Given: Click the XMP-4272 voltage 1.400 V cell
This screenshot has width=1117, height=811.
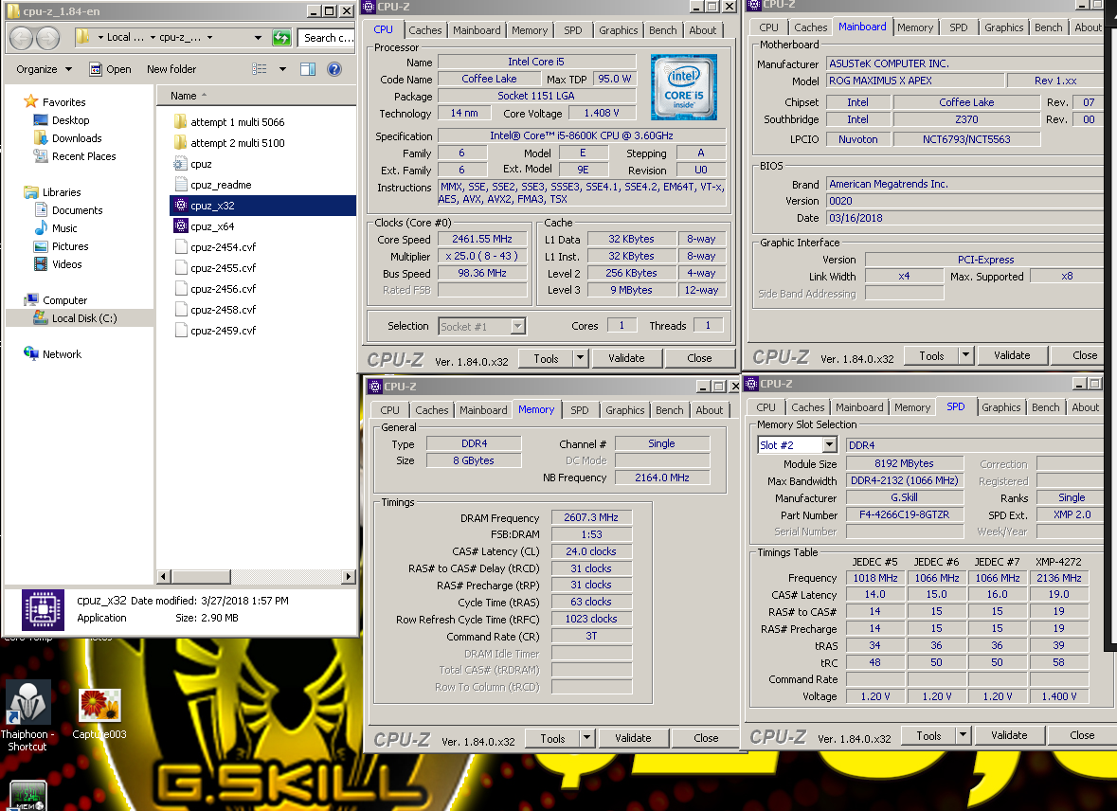Looking at the screenshot, I should (x=1058, y=696).
